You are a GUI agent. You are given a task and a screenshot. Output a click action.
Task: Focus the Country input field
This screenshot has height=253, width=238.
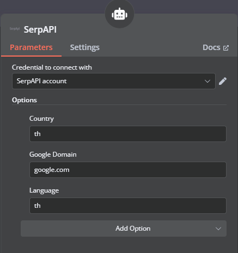pyautogui.click(x=128, y=134)
